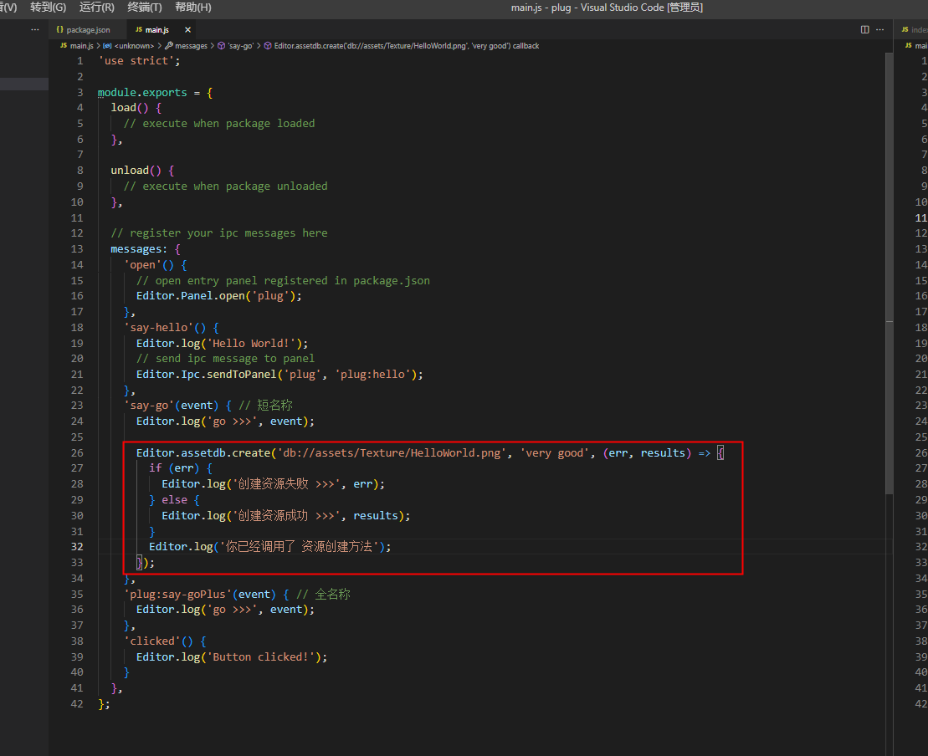Click the '创建资源失败 >>>' string

click(x=286, y=484)
